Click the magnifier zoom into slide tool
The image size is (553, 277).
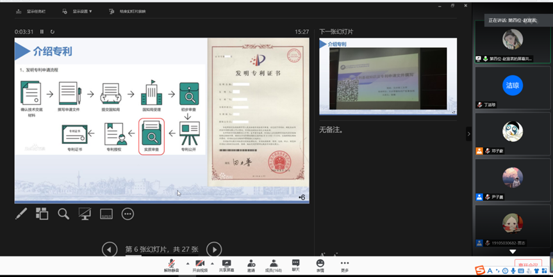pyautogui.click(x=63, y=214)
